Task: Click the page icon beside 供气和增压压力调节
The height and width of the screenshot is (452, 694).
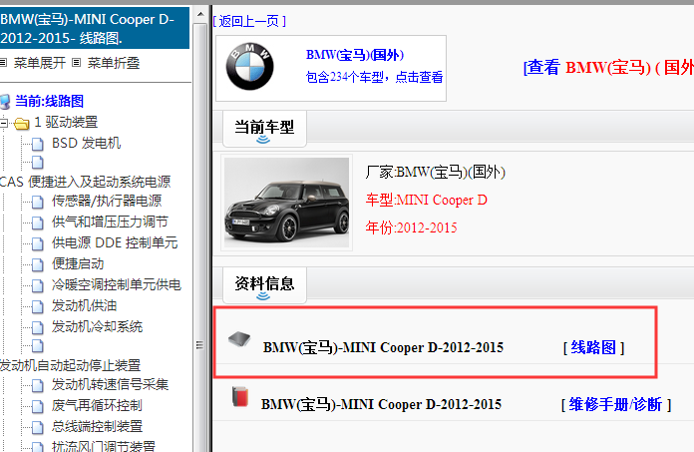Action: point(38,223)
